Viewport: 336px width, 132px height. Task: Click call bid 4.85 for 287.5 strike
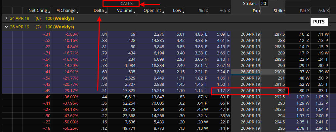point(198,34)
